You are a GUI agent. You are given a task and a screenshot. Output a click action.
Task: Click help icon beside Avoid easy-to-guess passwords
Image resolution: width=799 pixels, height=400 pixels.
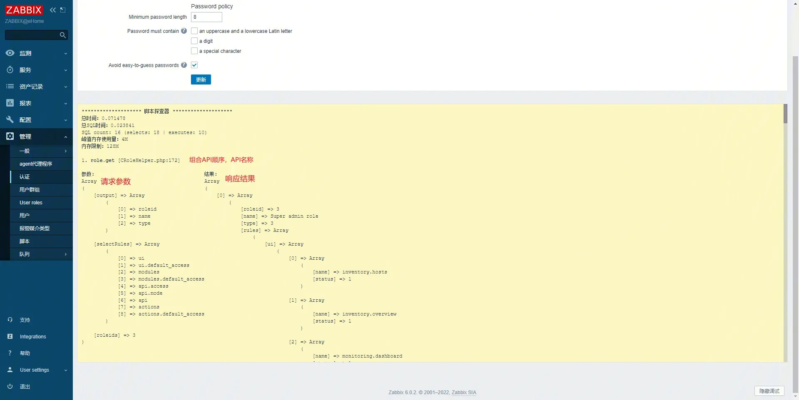pyautogui.click(x=184, y=65)
